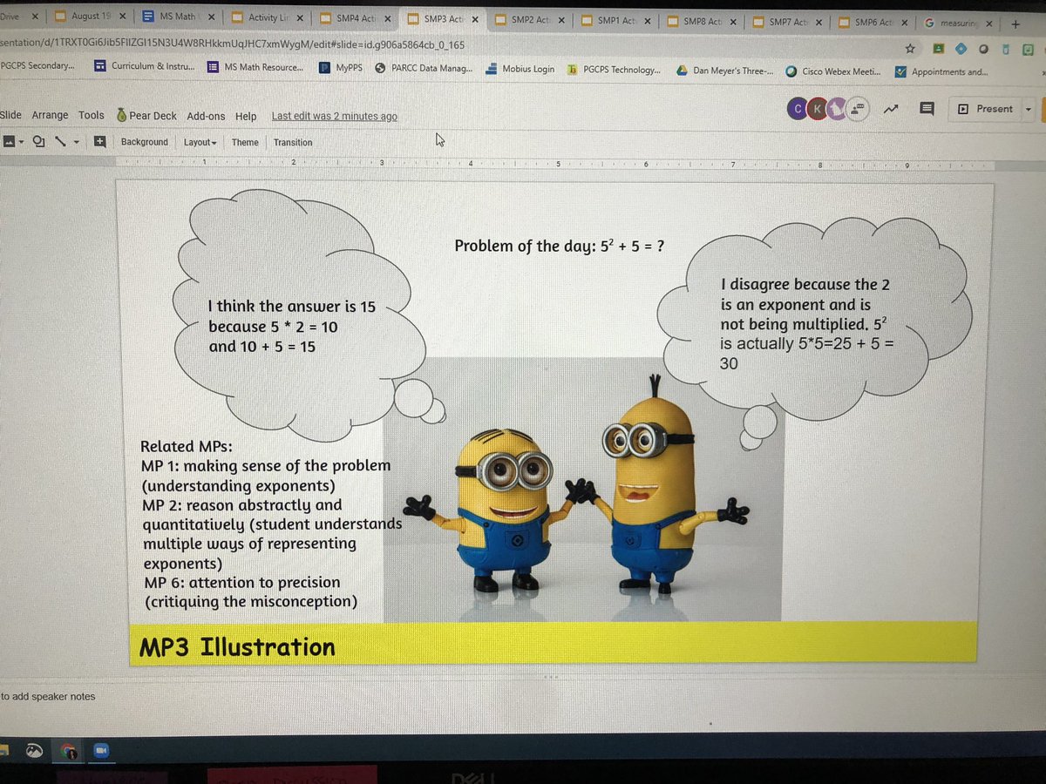This screenshot has width=1046, height=784.
Task: Open the Slide menu
Action: point(10,115)
